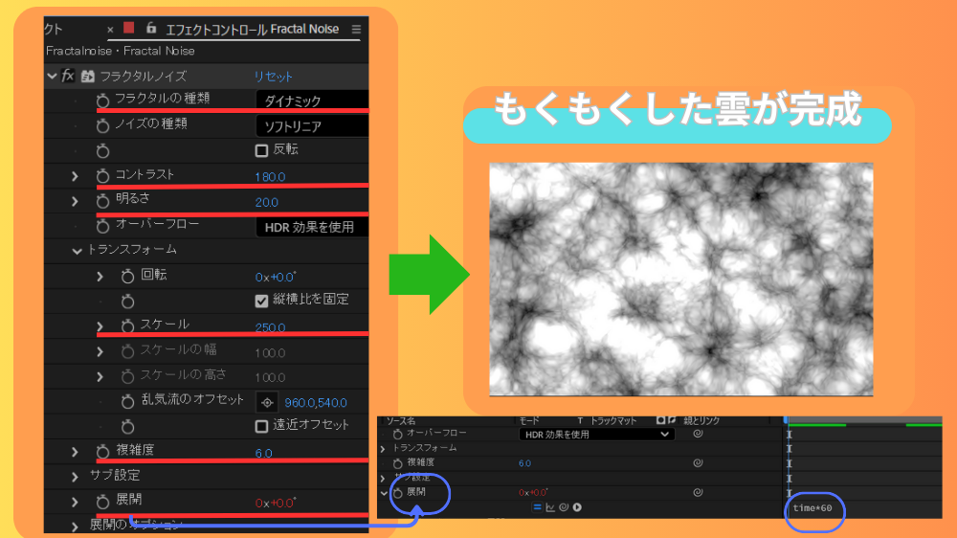957x538 pixels.
Task: Collapse the トランスフォーム group in effect panel
Action: tap(77, 250)
